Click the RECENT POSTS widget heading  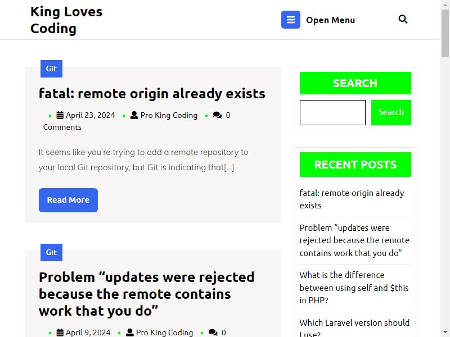point(355,165)
